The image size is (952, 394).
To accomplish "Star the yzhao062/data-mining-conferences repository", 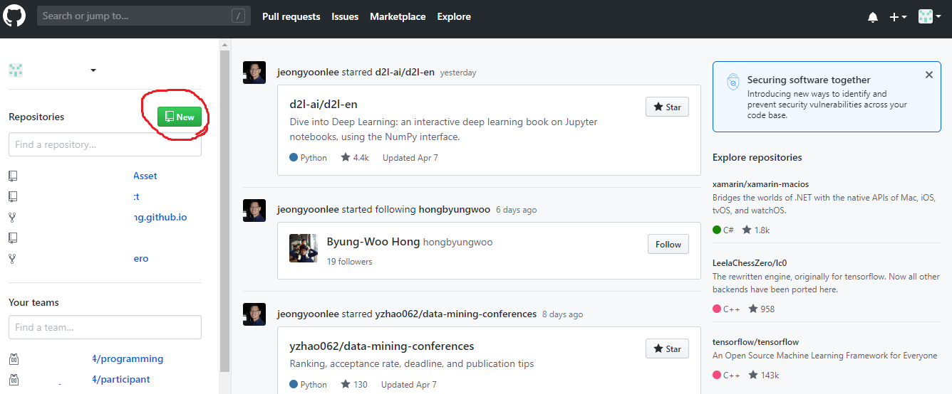I will tap(667, 348).
